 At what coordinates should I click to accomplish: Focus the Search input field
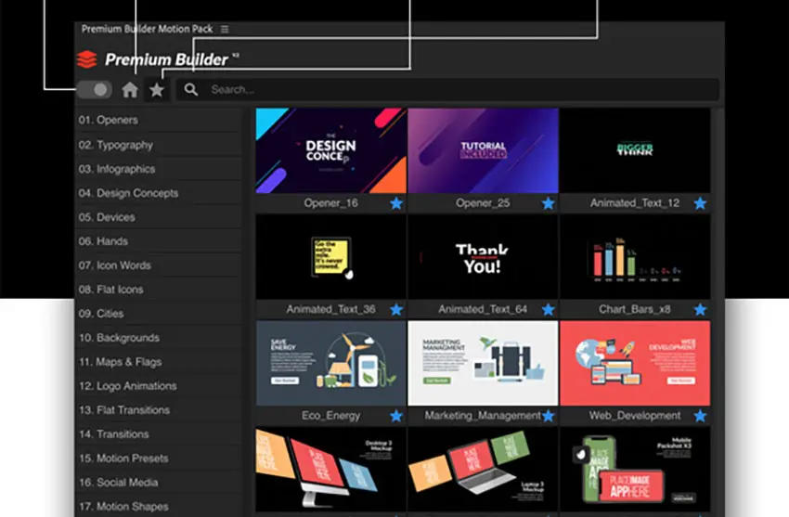447,89
